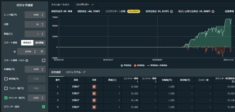Click the 売買 column header
This screenshot has height=112, width=235.
tap(94, 80)
